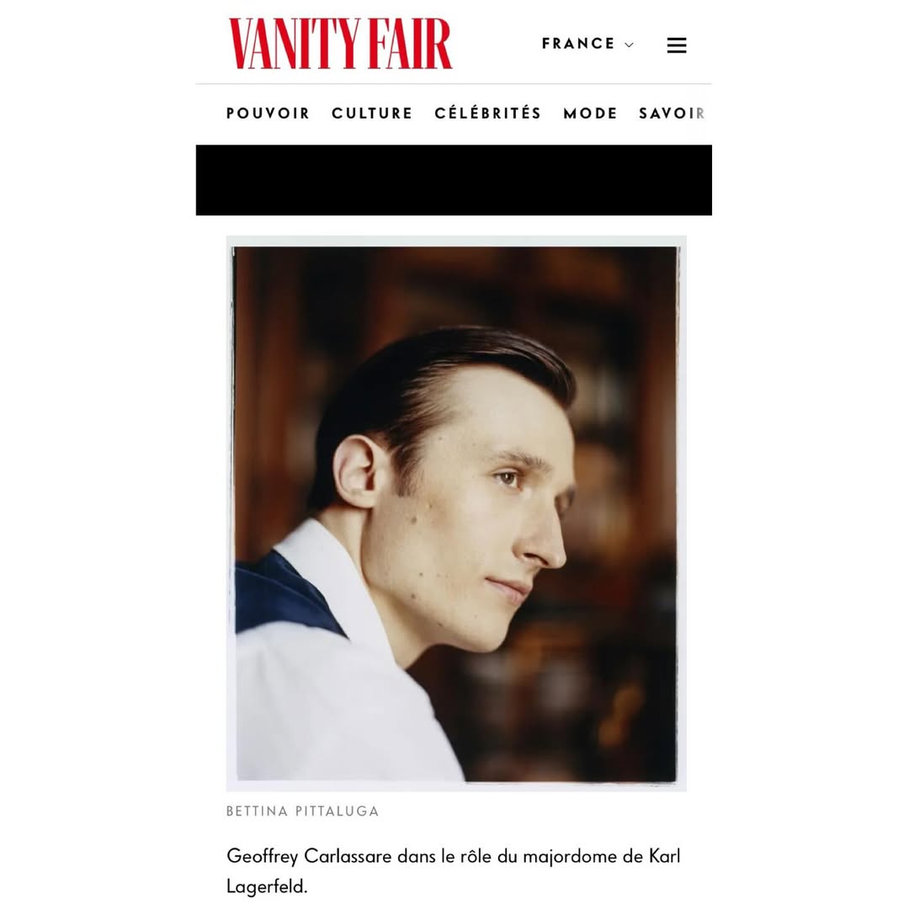The height and width of the screenshot is (909, 909).
Task: Open the hamburger menu icon
Action: coord(677,45)
